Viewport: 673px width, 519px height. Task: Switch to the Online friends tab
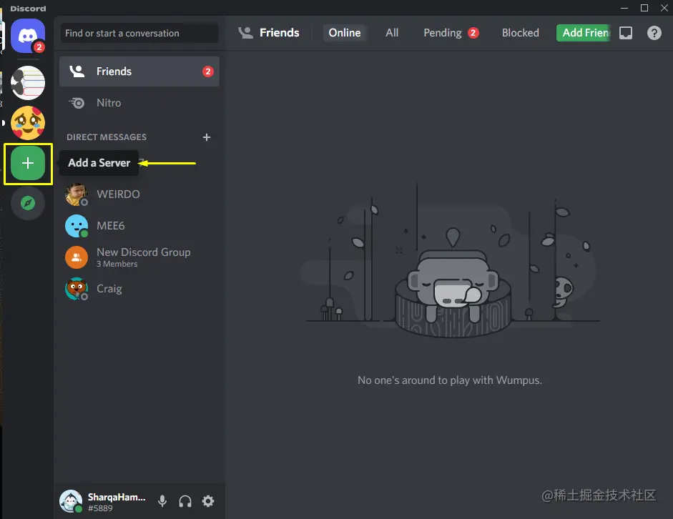[x=345, y=33]
